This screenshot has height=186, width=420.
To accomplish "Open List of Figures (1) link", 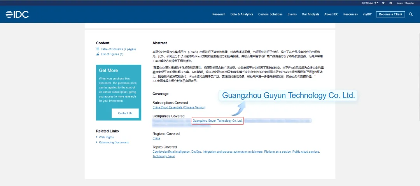I will pos(112,54).
